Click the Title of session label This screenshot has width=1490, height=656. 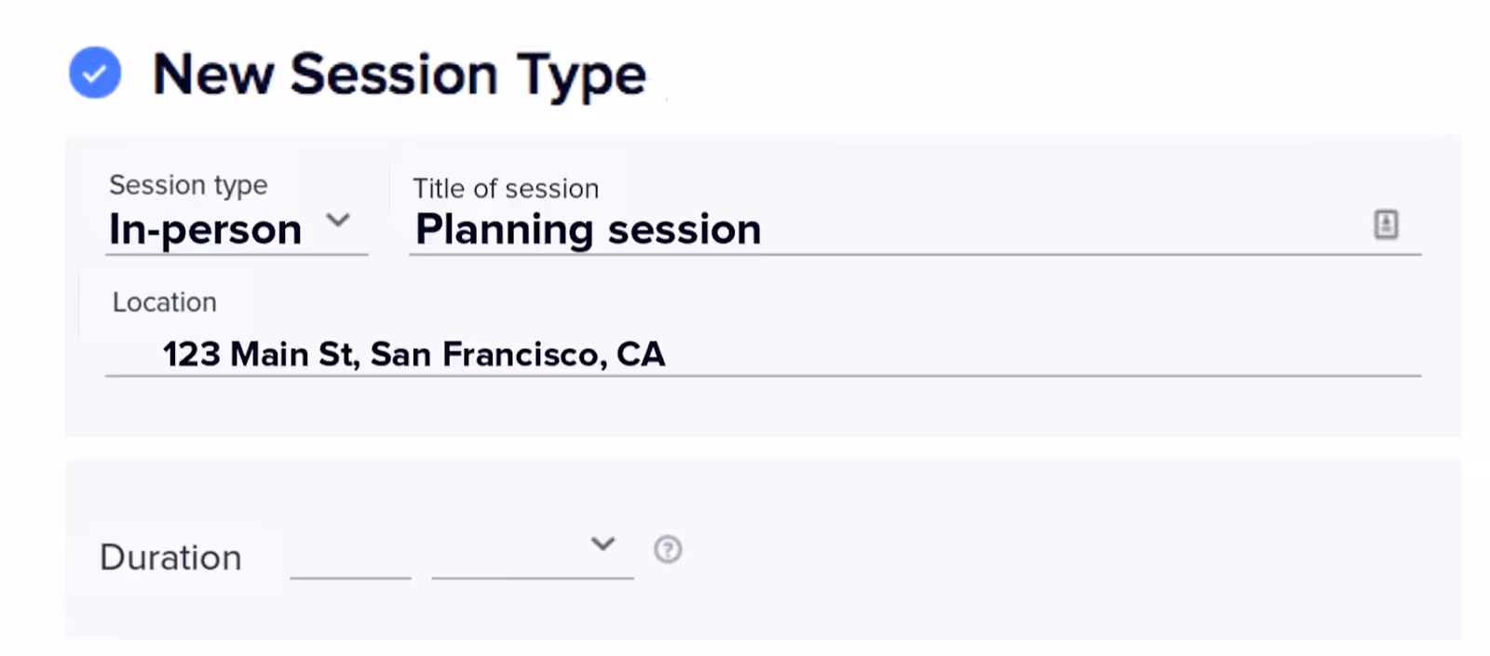(x=506, y=188)
